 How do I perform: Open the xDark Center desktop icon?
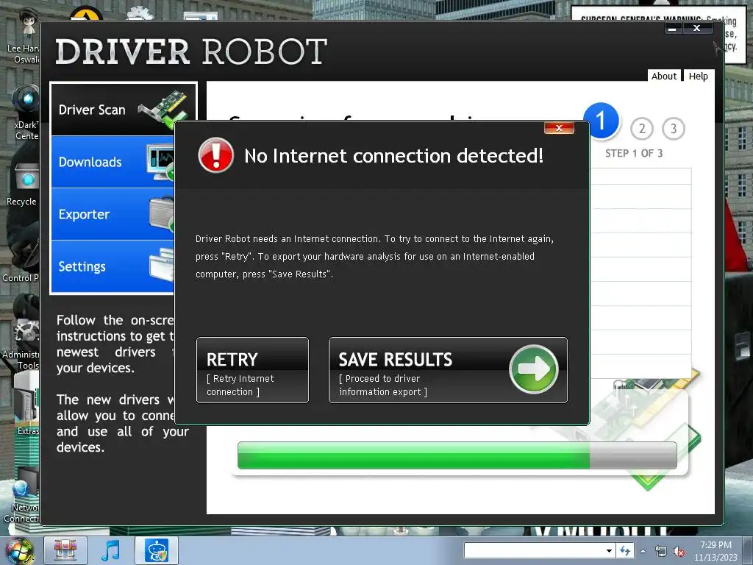25,113
